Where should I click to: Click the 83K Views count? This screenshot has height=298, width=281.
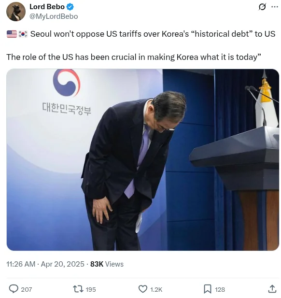coord(107,264)
